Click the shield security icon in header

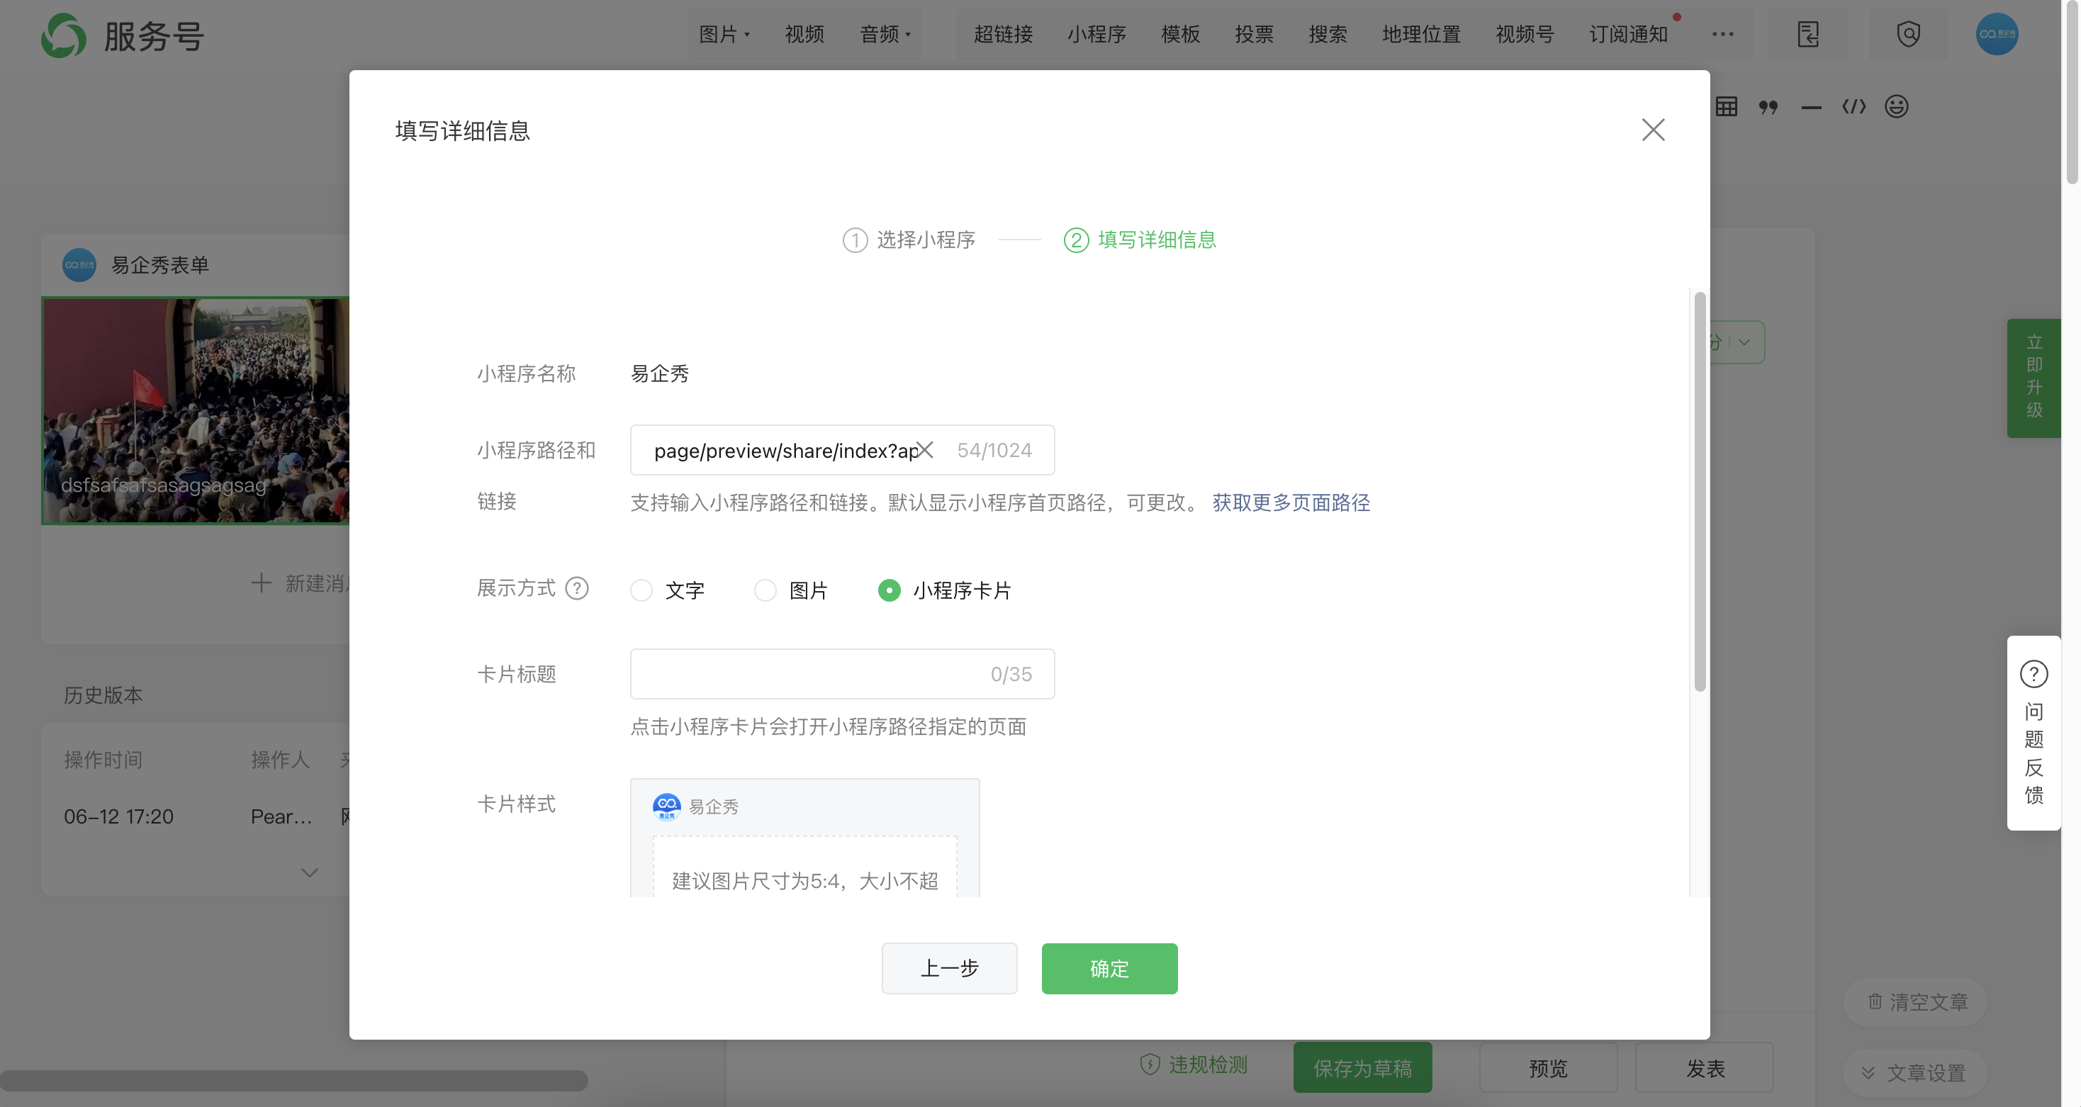click(1908, 34)
